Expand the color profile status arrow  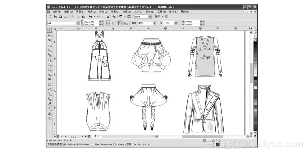[148, 144]
